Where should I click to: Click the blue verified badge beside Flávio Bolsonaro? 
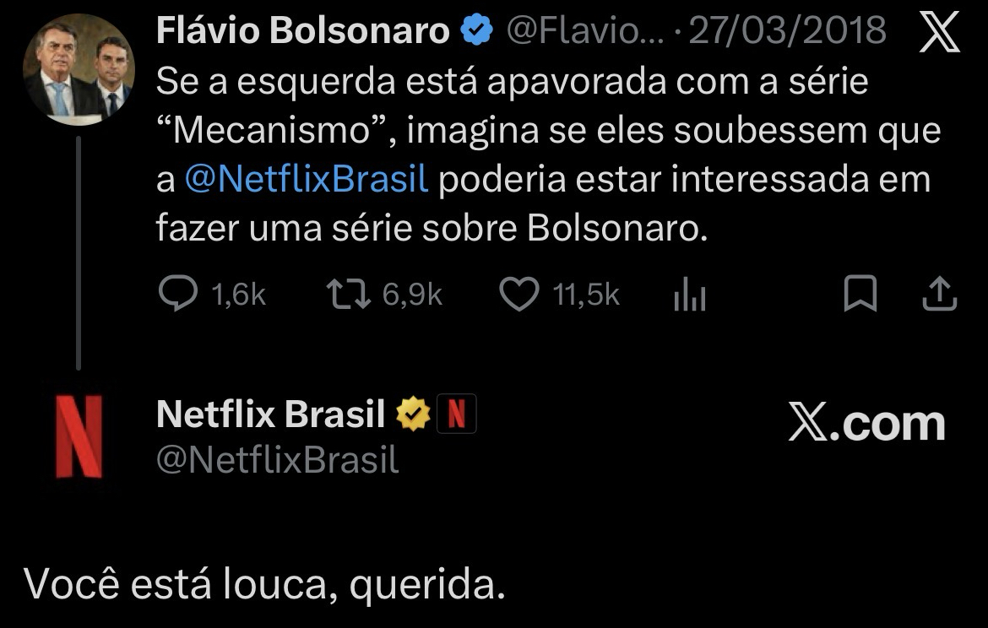coord(477,31)
